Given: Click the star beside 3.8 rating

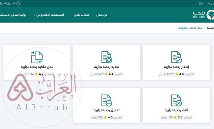Looking at the screenshot, I should tap(175, 117).
